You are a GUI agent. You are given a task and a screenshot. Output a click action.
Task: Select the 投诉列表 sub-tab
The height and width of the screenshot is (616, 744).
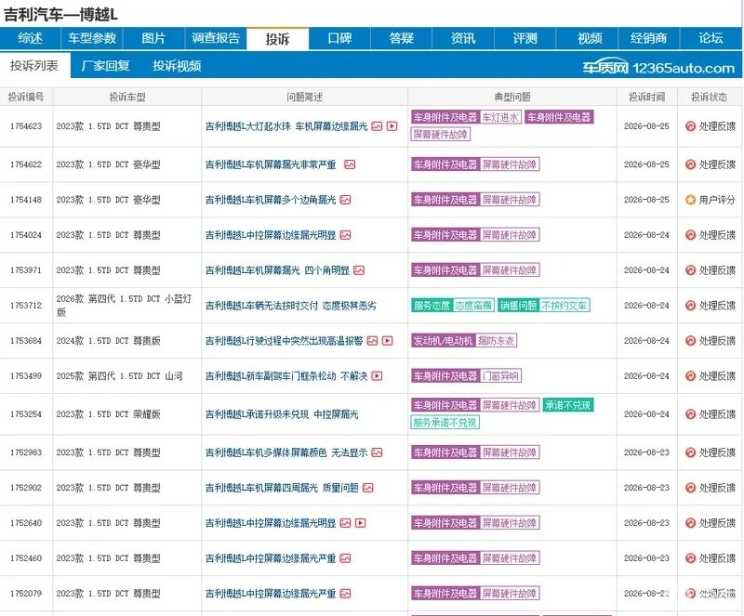tap(34, 65)
